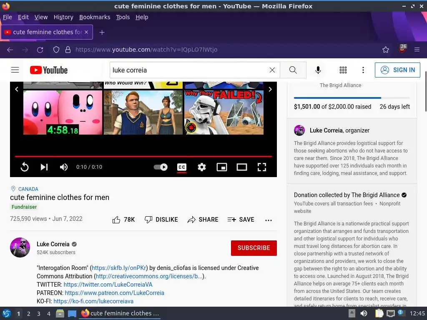Screen dimensions: 427x320
Task: Open the taskbar volume control
Action: (364, 313)
